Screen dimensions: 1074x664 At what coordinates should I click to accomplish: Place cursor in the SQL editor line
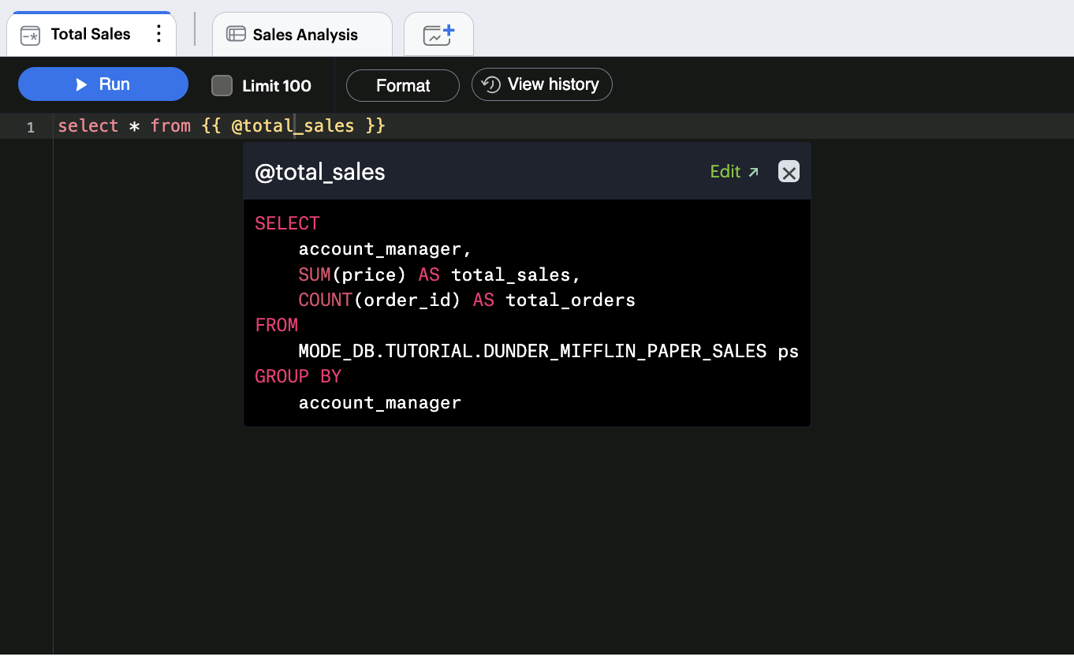pos(473,125)
